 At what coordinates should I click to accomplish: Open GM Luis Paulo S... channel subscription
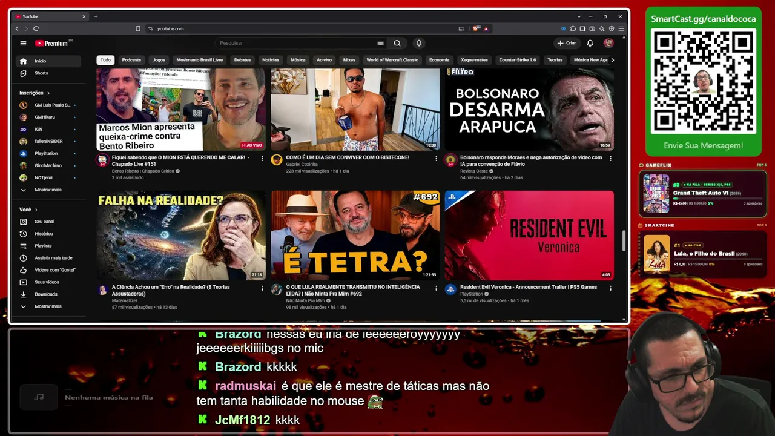click(49, 105)
